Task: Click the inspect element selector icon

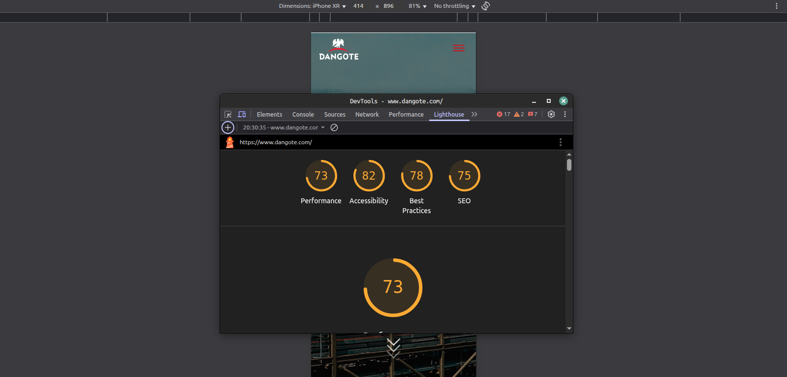Action: pos(228,114)
